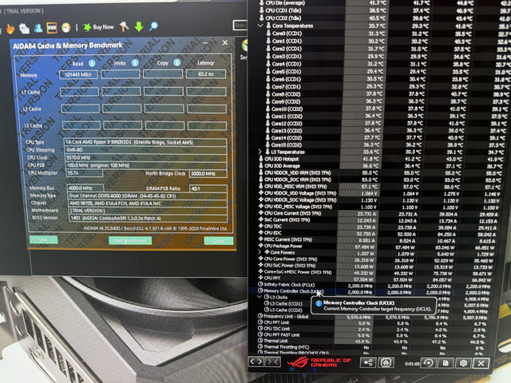Minimize the Cache & Memory Benchmark window
511x383 pixels.
pyautogui.click(x=206, y=43)
